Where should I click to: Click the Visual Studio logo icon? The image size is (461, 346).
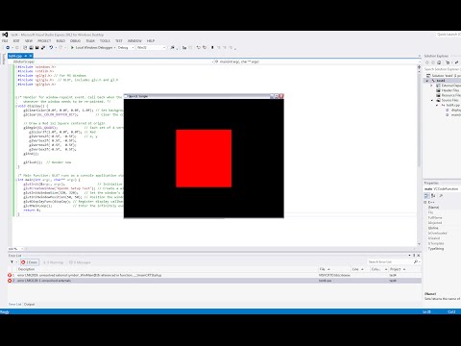click(5, 35)
